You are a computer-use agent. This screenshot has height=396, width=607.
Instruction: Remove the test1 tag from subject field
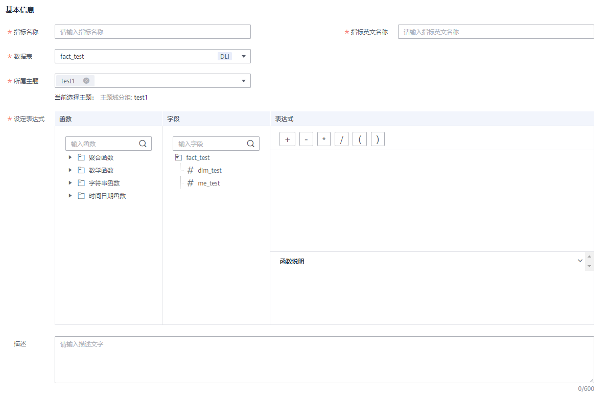click(x=86, y=81)
